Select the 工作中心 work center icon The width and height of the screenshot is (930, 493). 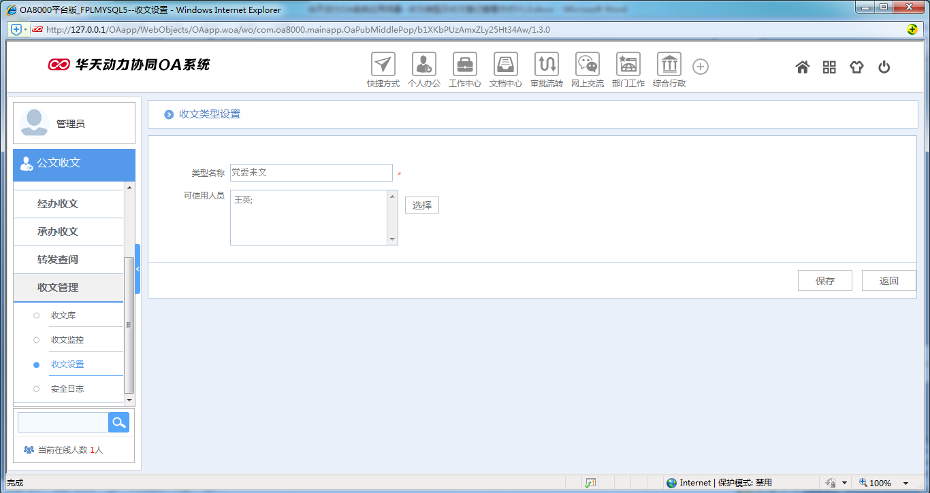pyautogui.click(x=464, y=67)
